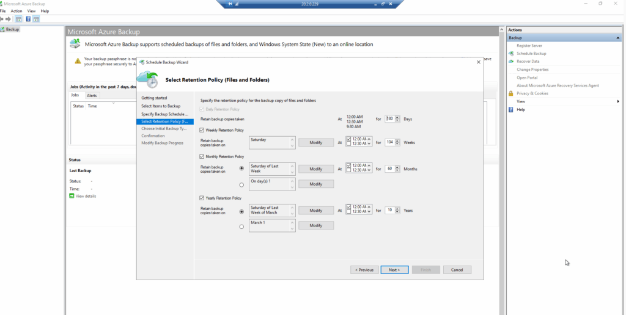Image resolution: width=626 pixels, height=315 pixels.
Task: Click the 60 Months retention input field
Action: pyautogui.click(x=390, y=168)
